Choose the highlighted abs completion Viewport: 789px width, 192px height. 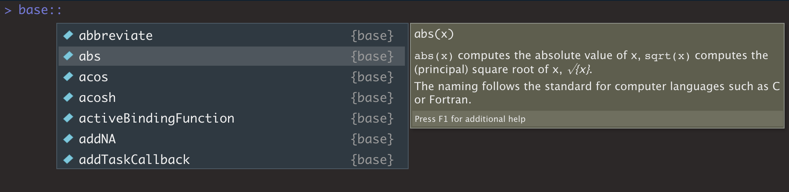[x=90, y=56]
